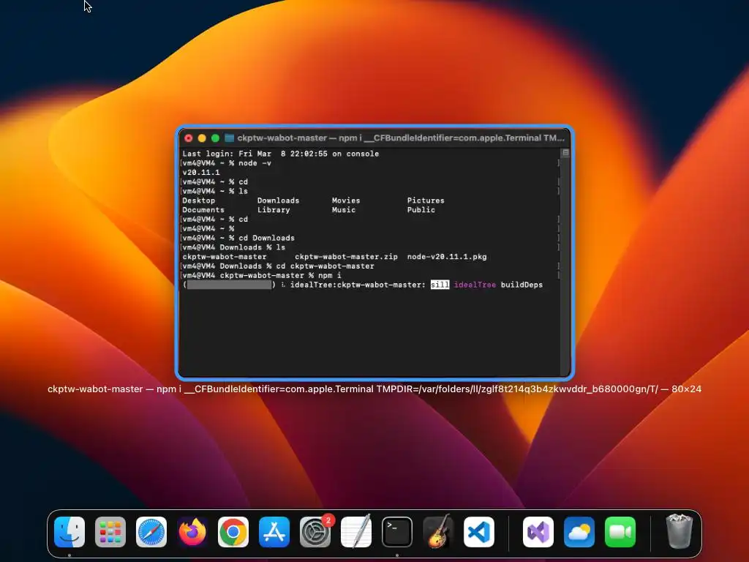Click 'Movies' in the ls output

346,201
